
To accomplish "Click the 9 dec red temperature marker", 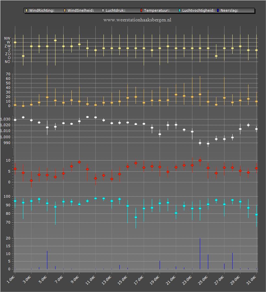I will coord(79,162).
